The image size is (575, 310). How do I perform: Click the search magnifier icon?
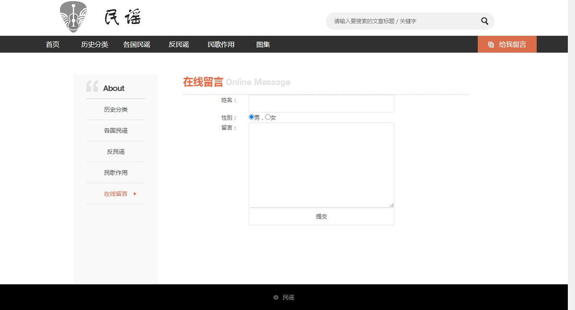[x=484, y=21]
